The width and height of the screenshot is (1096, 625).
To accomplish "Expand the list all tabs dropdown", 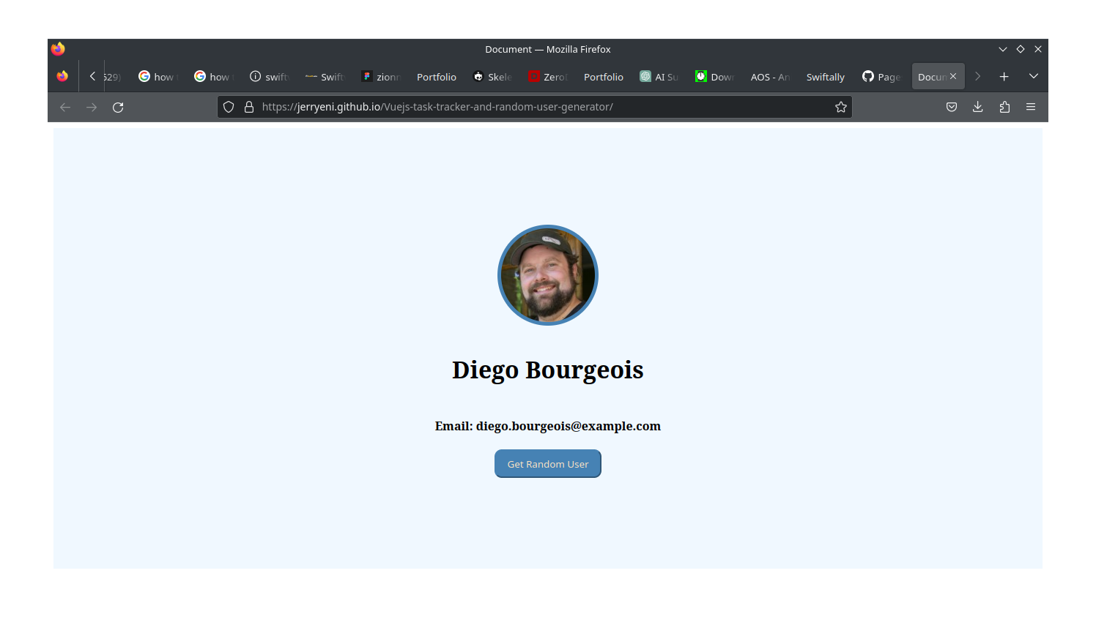I will point(1033,77).
